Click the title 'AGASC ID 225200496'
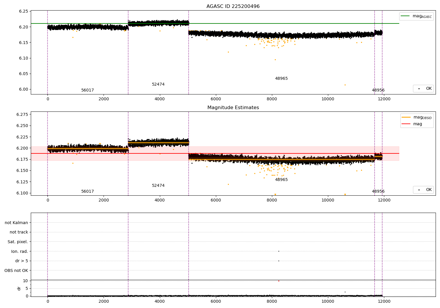Viewport: 440px width, 308px height. coord(233,6)
